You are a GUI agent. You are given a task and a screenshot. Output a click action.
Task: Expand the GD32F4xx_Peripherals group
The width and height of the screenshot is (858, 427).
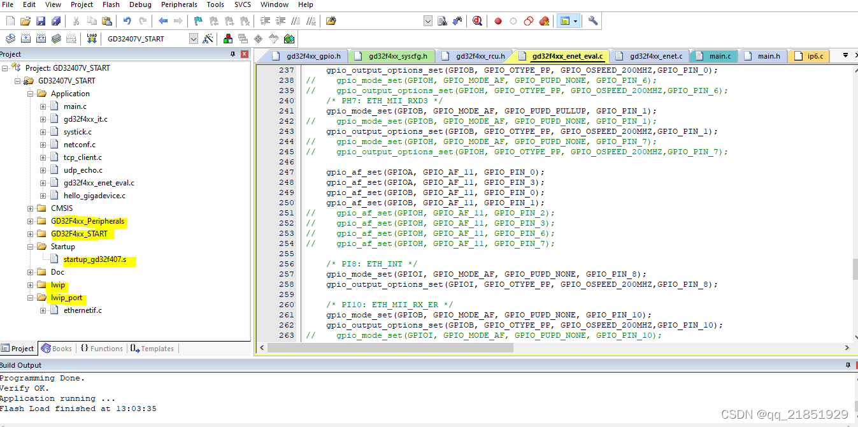point(31,221)
